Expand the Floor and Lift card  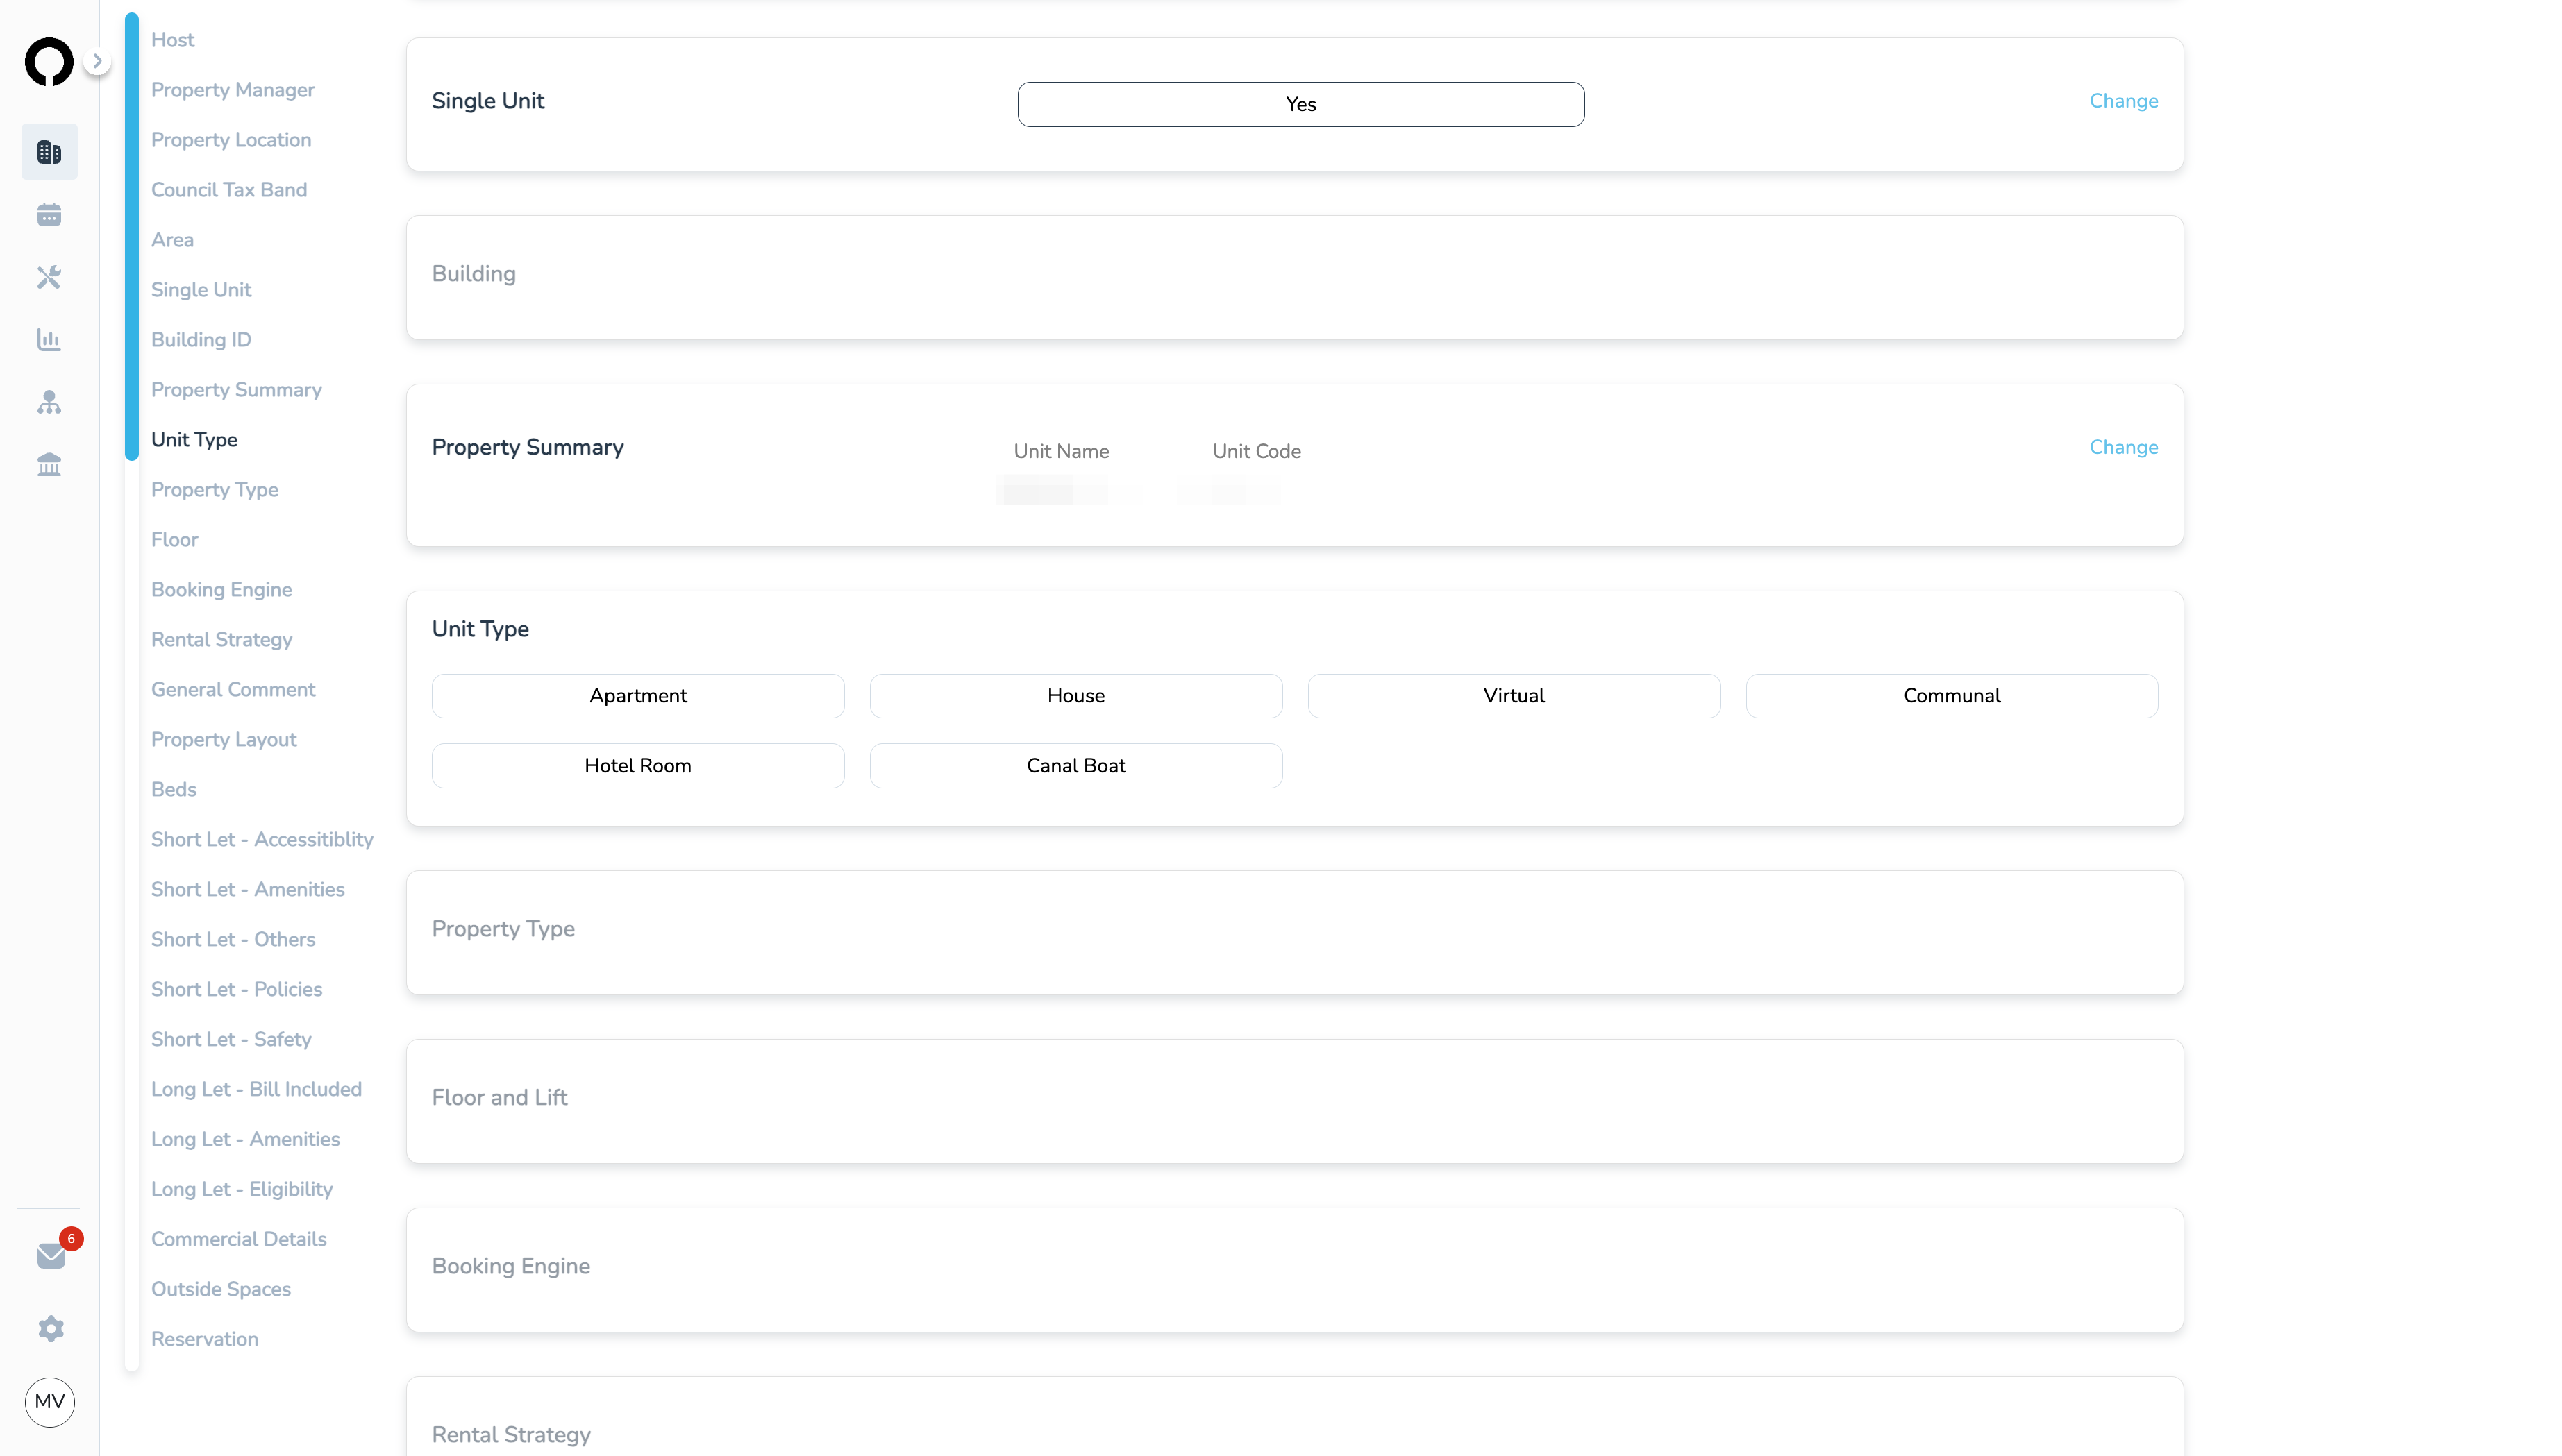(x=1294, y=1102)
